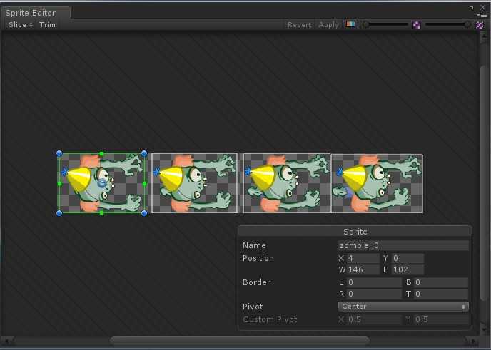Click the scroll down arrow
Image resolution: width=491 pixels, height=350 pixels.
pyautogui.click(x=484, y=330)
